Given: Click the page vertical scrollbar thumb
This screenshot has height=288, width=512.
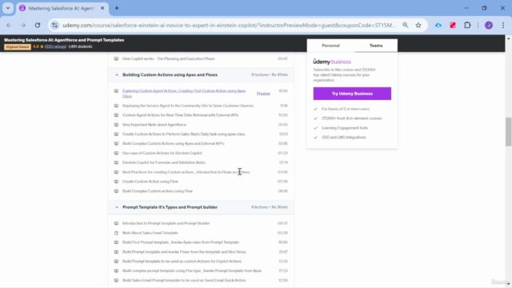Looking at the screenshot, I should 508,131.
